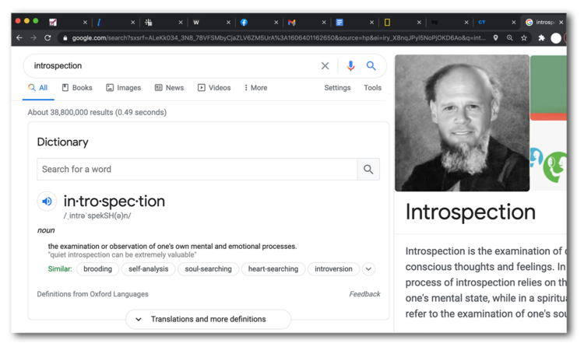Switch to the Images results tab
Viewport: 584px width, 354px height.
[x=123, y=88]
